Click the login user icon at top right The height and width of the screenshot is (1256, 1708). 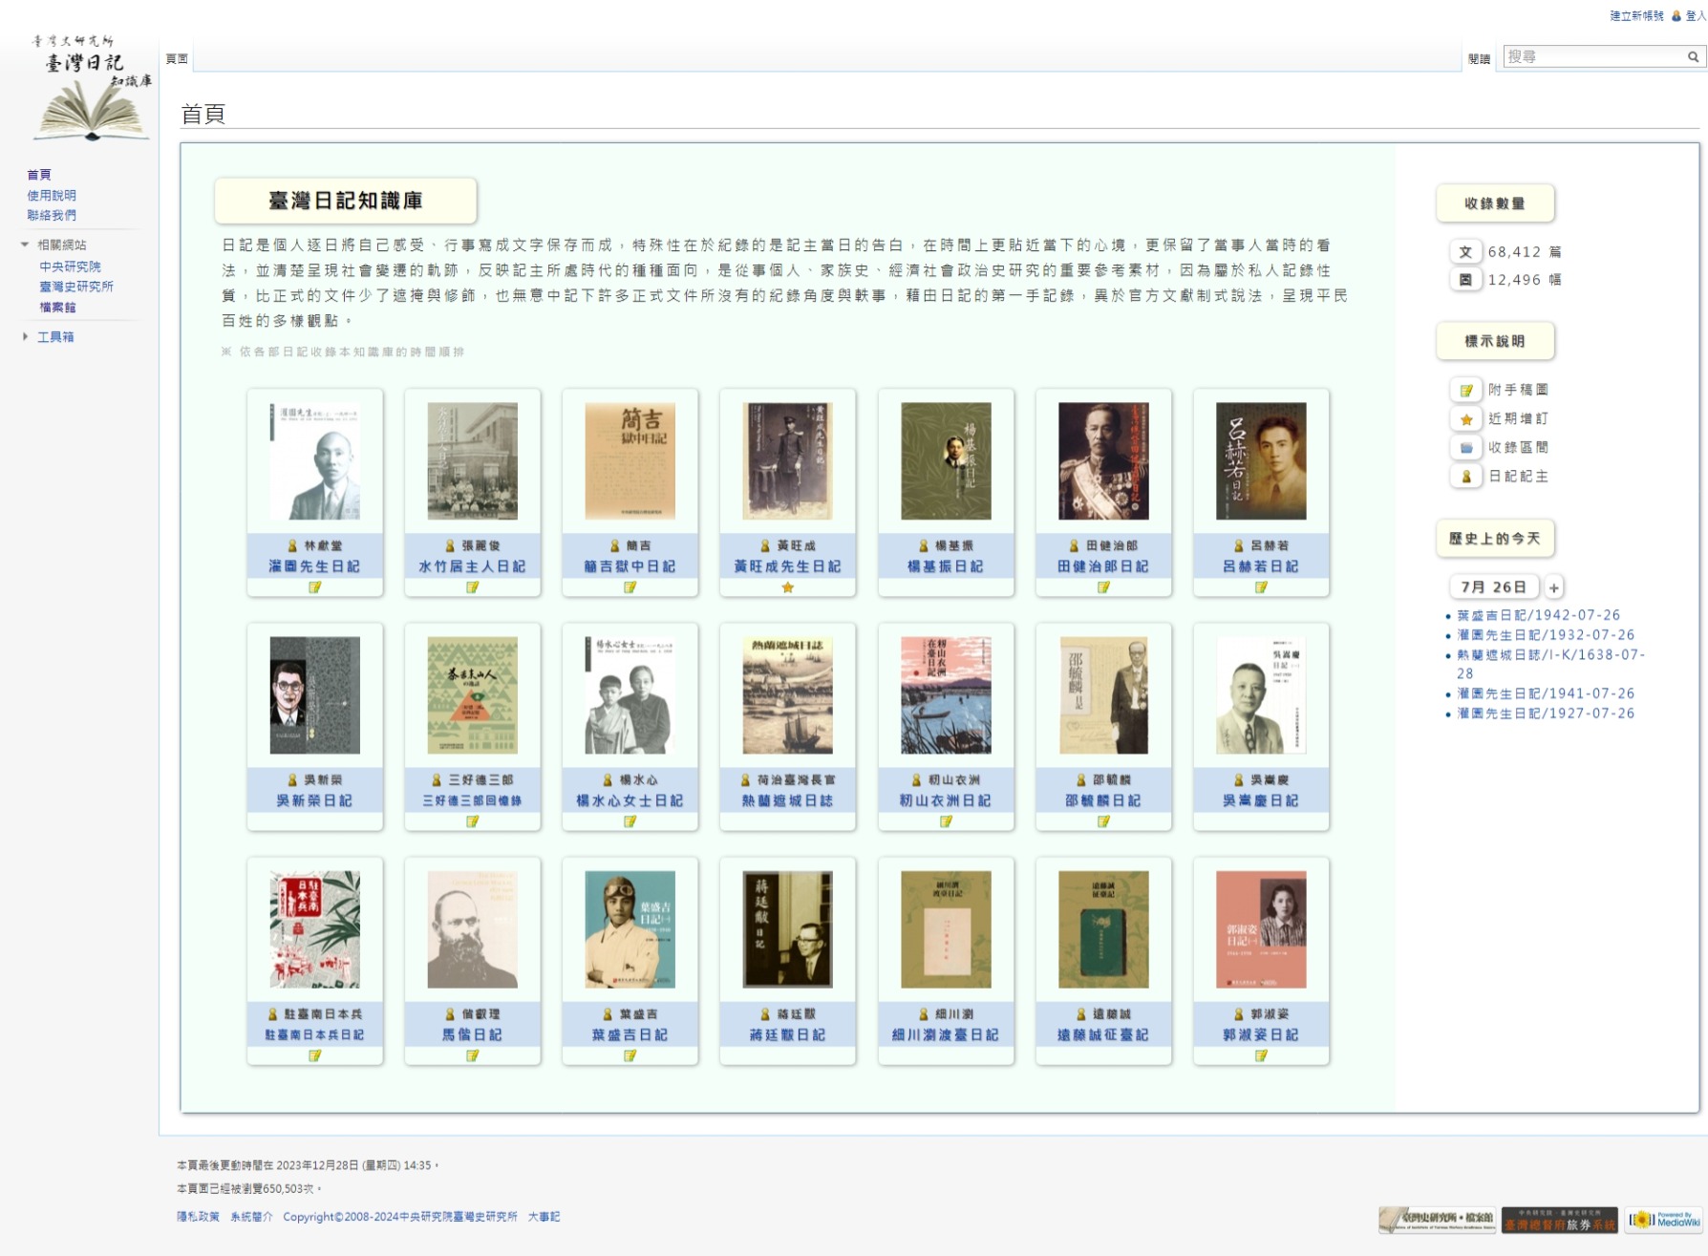click(1676, 16)
